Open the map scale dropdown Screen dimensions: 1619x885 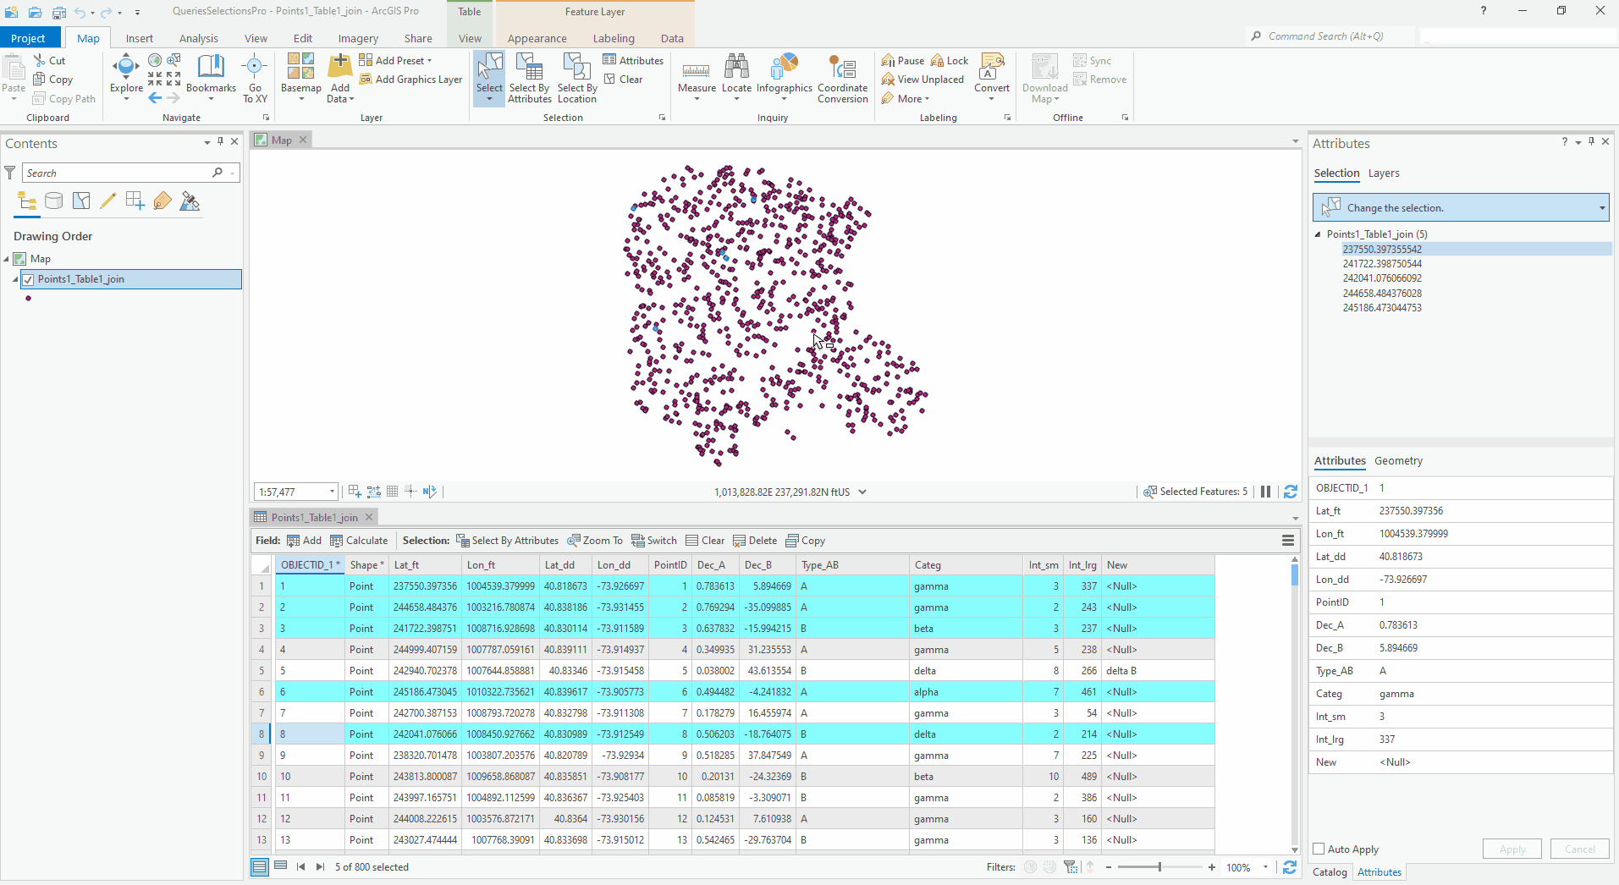point(332,492)
